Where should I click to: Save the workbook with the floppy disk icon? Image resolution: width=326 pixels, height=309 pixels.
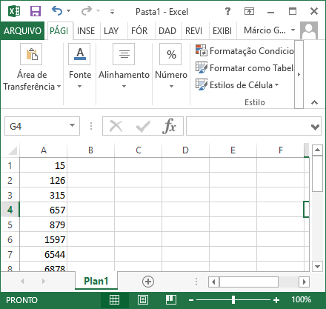pos(36,11)
